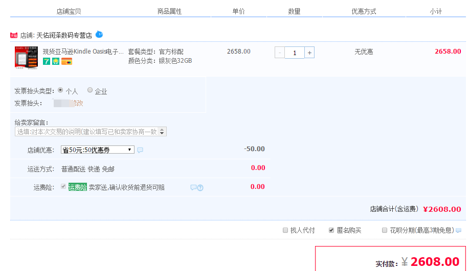Click the comment icon beside coupon dropdown
Image resolution: width=469 pixels, height=271 pixels.
pyautogui.click(x=140, y=150)
